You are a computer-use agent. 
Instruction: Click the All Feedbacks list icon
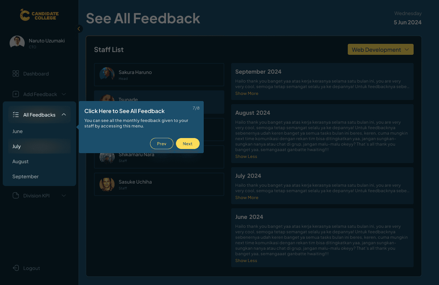pos(16,115)
